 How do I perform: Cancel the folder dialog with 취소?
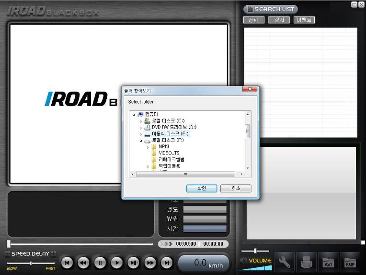tap(236, 188)
